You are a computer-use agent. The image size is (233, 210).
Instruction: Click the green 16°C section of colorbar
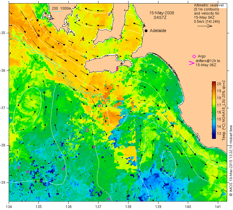[214, 112]
